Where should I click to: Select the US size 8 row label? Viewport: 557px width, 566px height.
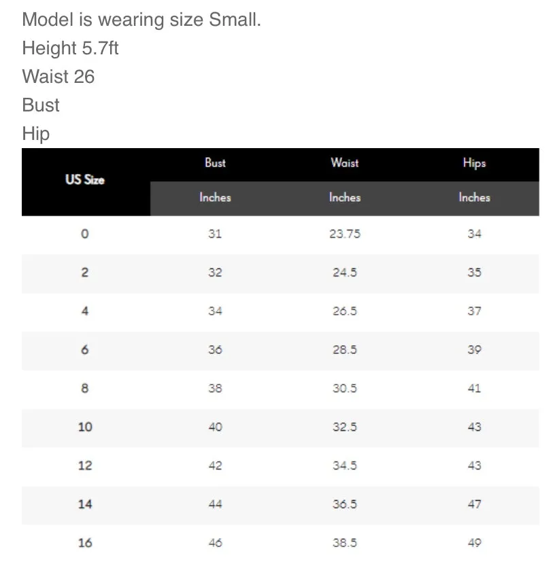click(85, 389)
